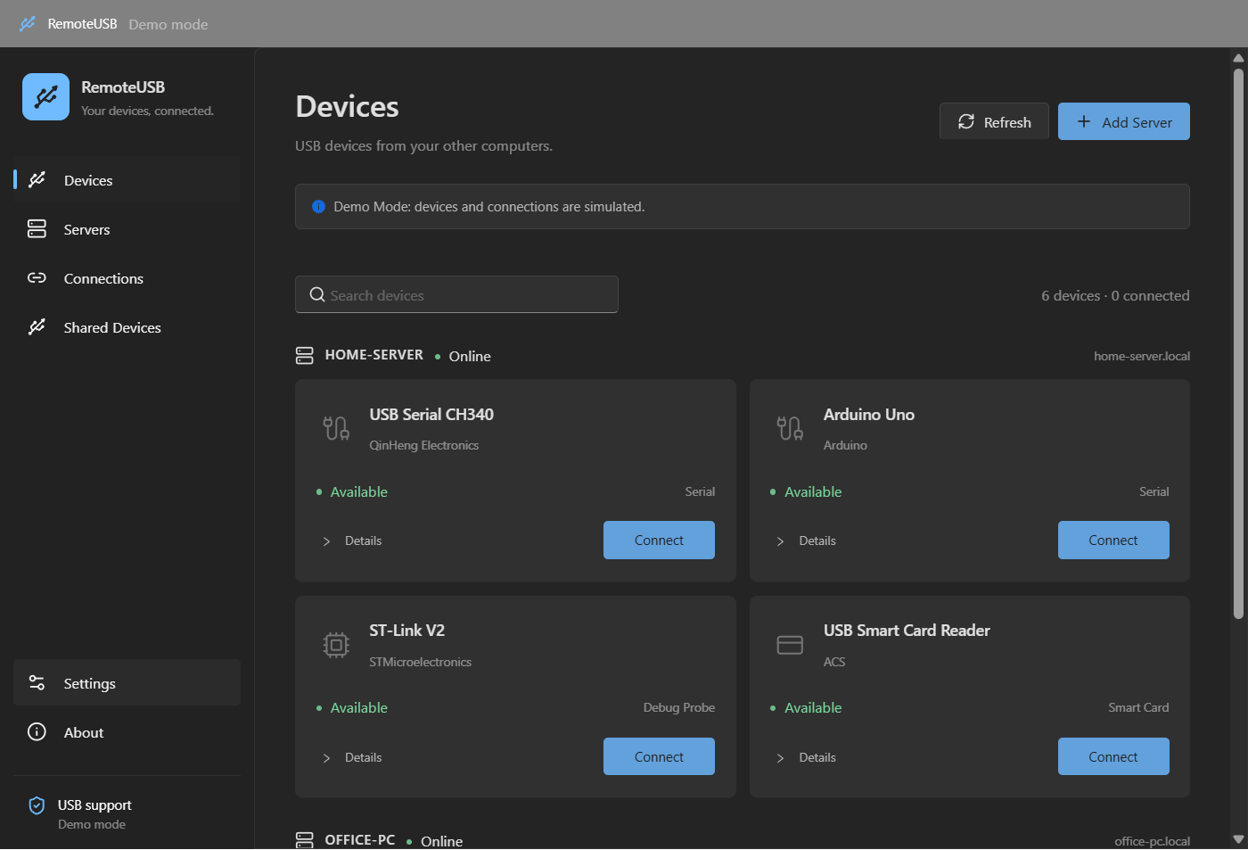This screenshot has width=1248, height=850.
Task: Go to the Connections page
Action: pos(127,278)
